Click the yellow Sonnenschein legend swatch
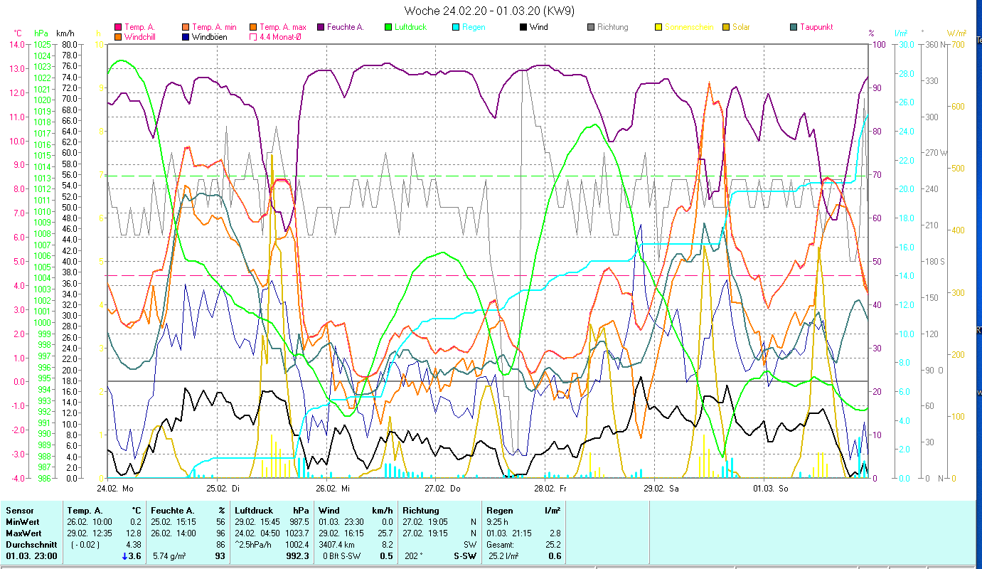Screen dimensions: 982x569 (x=658, y=28)
